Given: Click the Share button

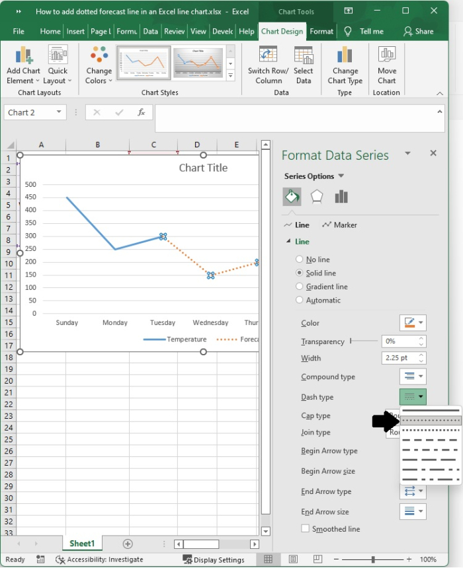Looking at the screenshot, I should click(x=419, y=32).
